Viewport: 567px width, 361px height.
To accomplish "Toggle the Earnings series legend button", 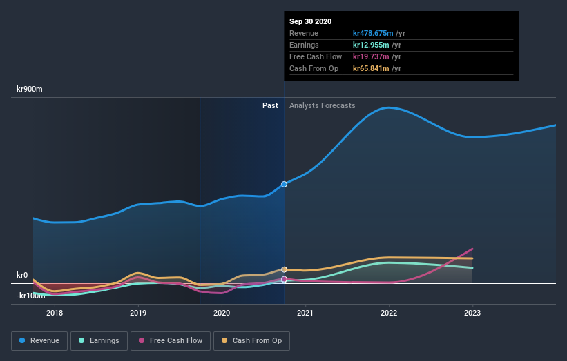I will pos(99,341).
